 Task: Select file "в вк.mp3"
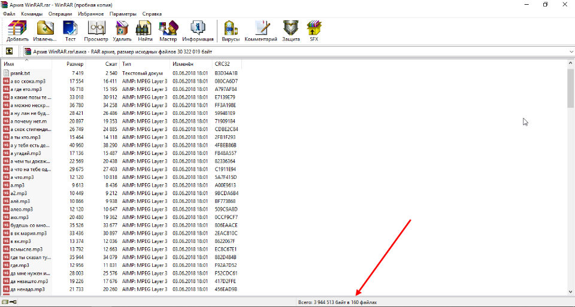[20, 241]
